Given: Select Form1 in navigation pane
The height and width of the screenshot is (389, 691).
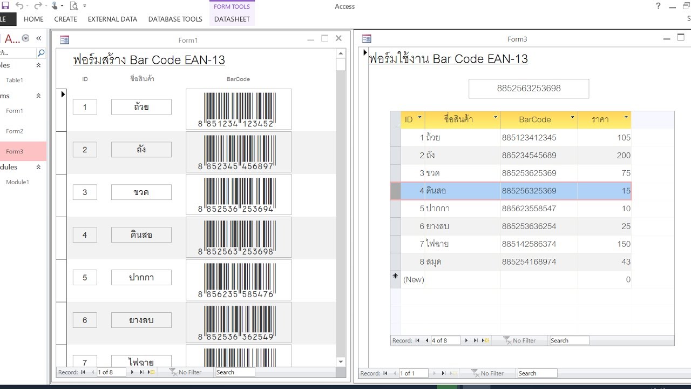Looking at the screenshot, I should (15, 111).
